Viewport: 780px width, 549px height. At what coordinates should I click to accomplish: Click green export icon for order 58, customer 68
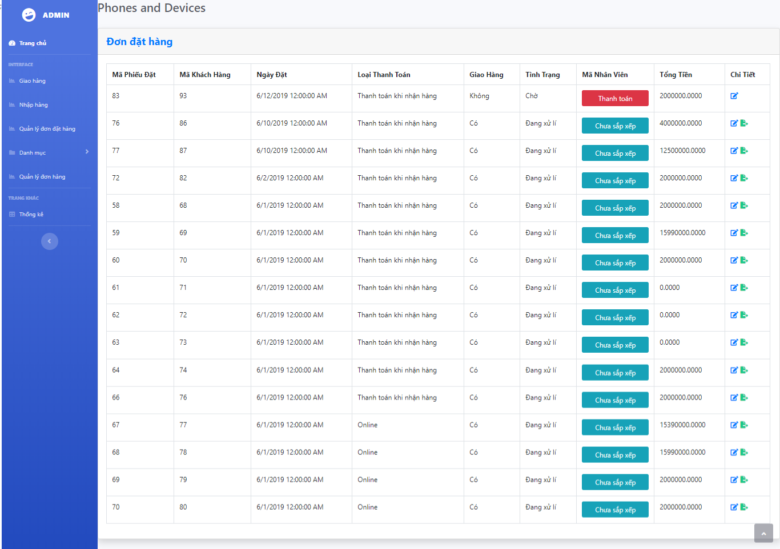coord(744,205)
